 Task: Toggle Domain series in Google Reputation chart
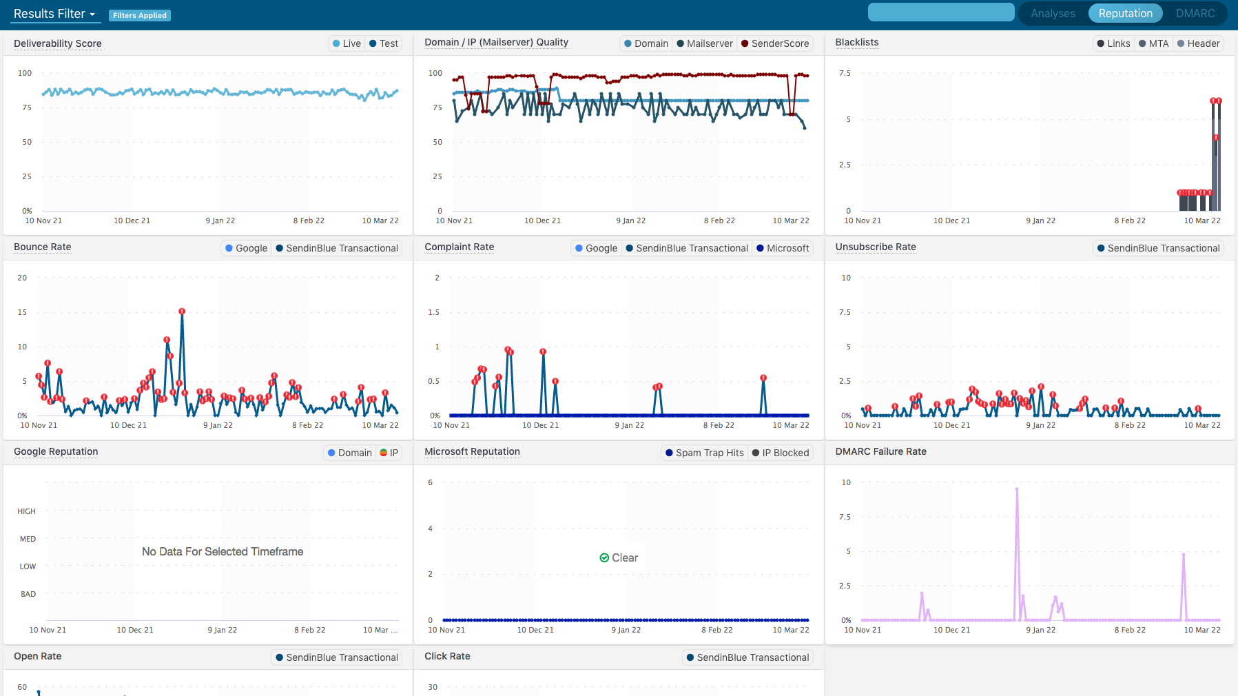(349, 453)
